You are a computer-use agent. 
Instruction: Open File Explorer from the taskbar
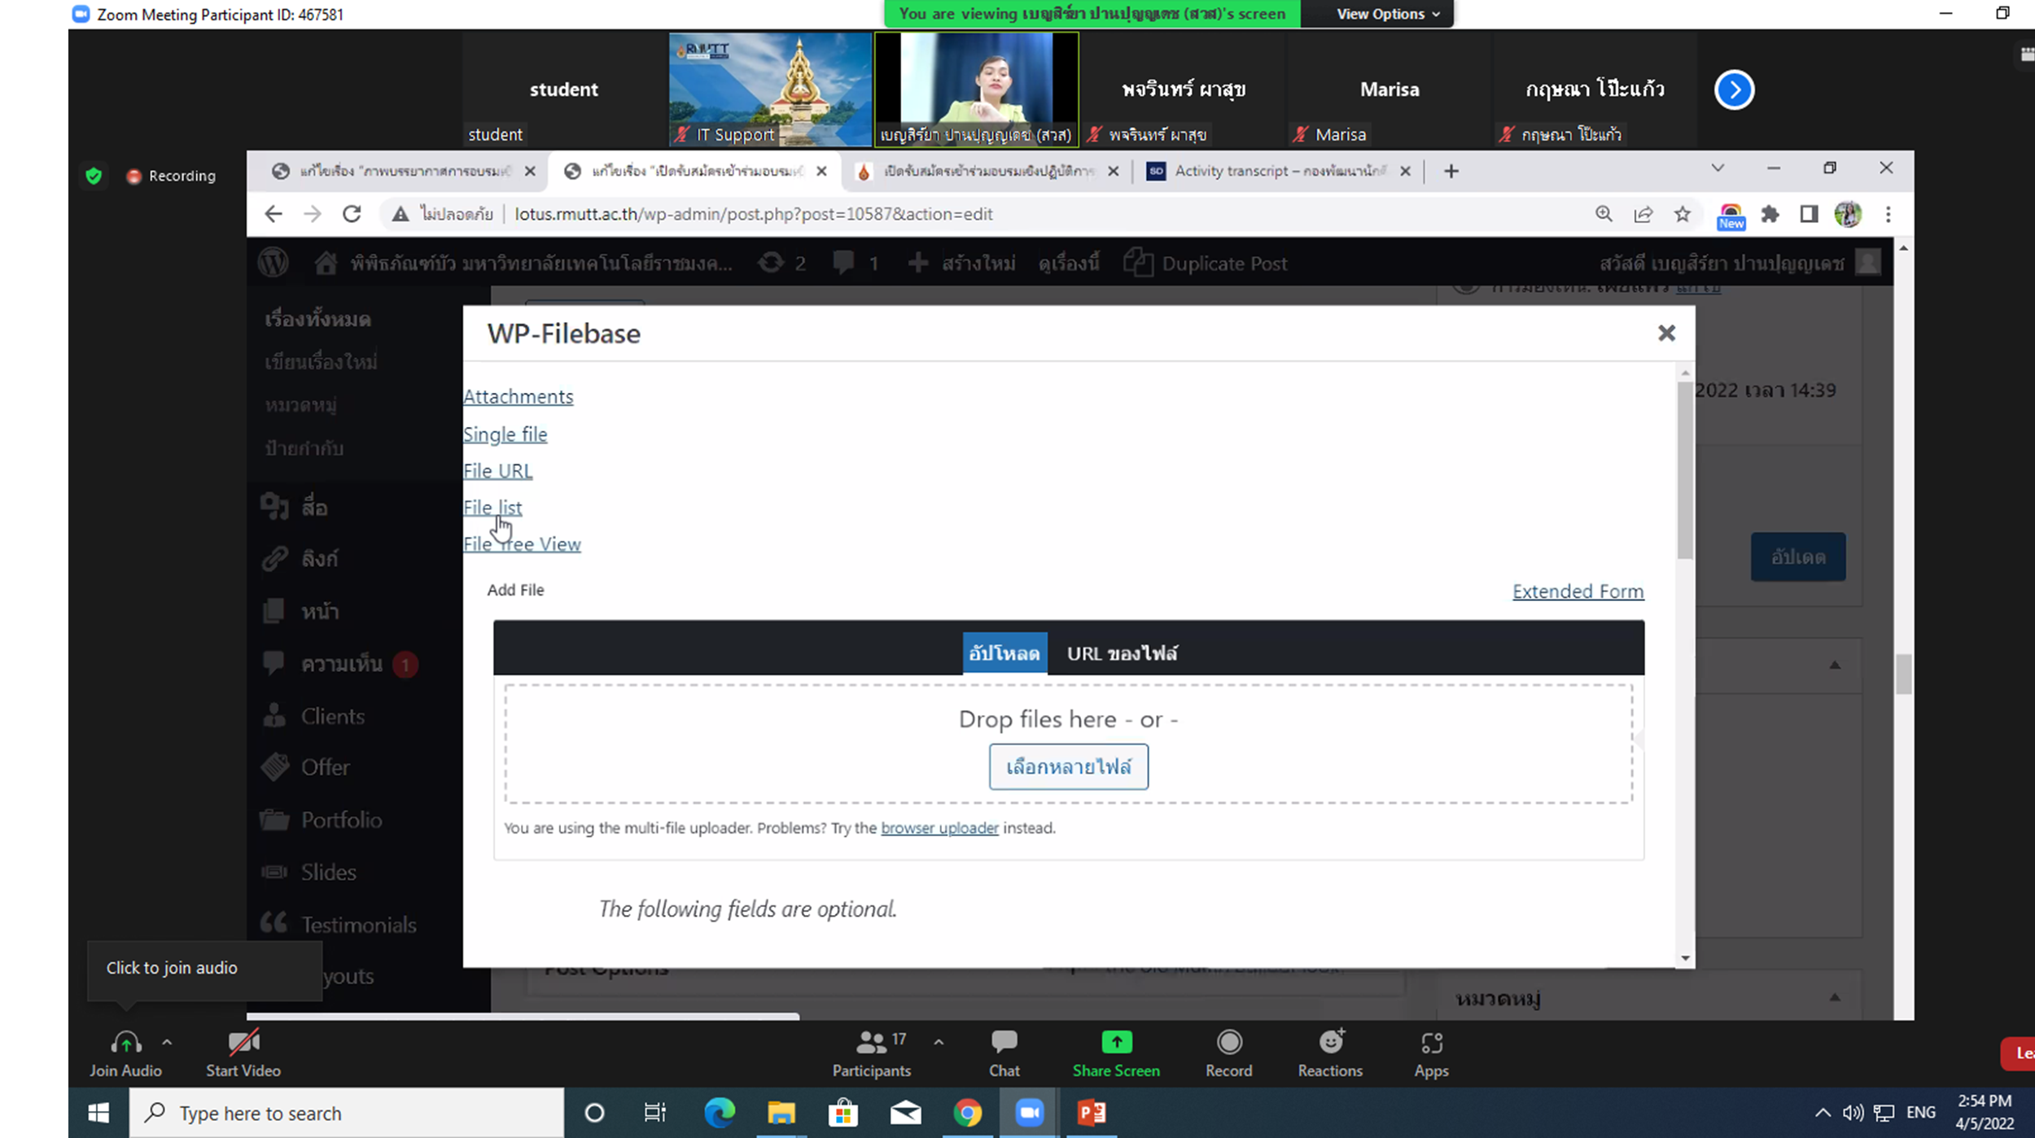pos(781,1112)
